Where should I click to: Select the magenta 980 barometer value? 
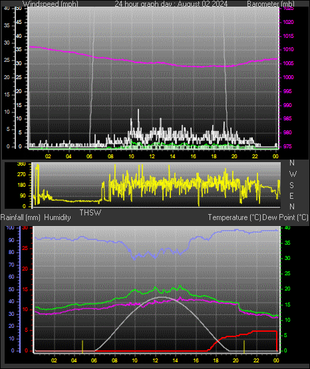coord(287,133)
